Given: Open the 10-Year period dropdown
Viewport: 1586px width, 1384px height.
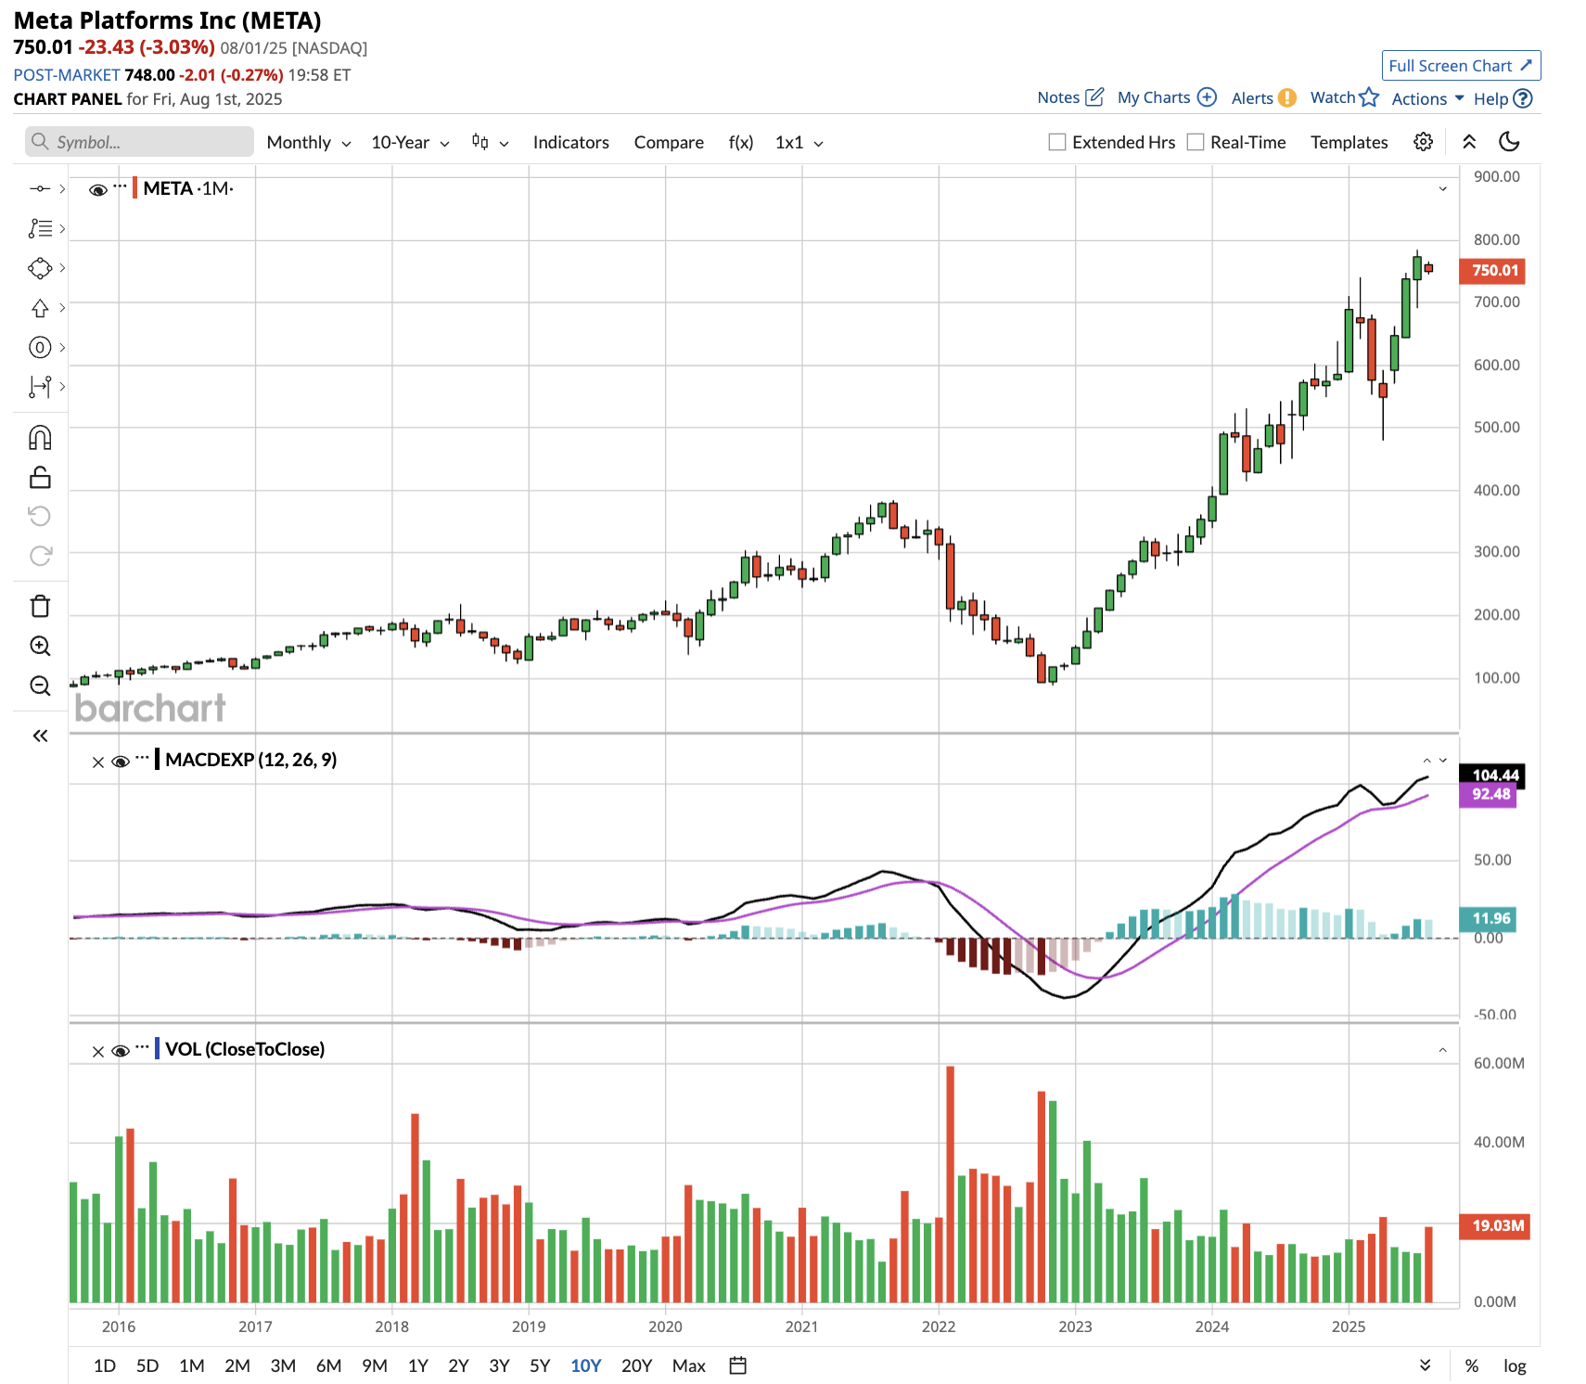Looking at the screenshot, I should 410,142.
